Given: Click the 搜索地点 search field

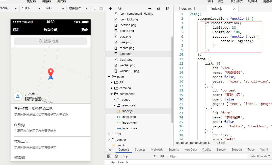Looking at the screenshot, I should click(x=51, y=41).
